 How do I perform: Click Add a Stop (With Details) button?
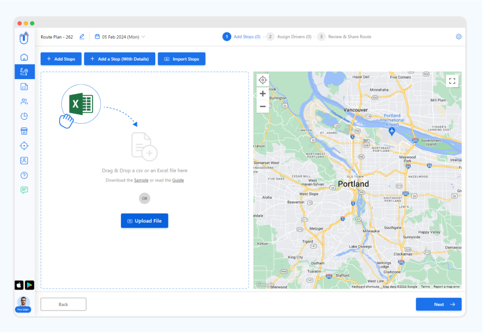click(x=119, y=59)
